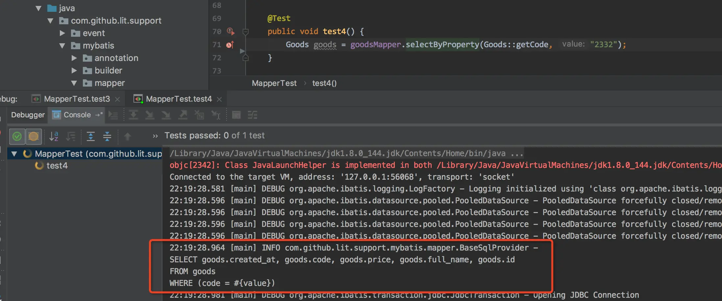This screenshot has height=301, width=722.
Task: Click the Collapse All tests icon
Action: point(107,136)
